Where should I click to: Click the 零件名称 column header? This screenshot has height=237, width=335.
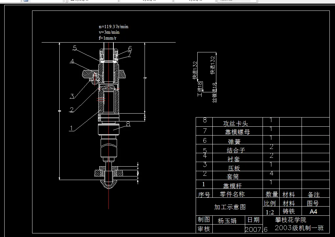click(x=232, y=194)
